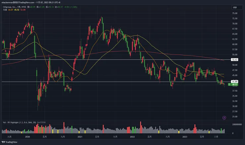This screenshot has width=245, height=145.
Task: Click the yellow 45.52 moving average value
Action: coord(17,10)
